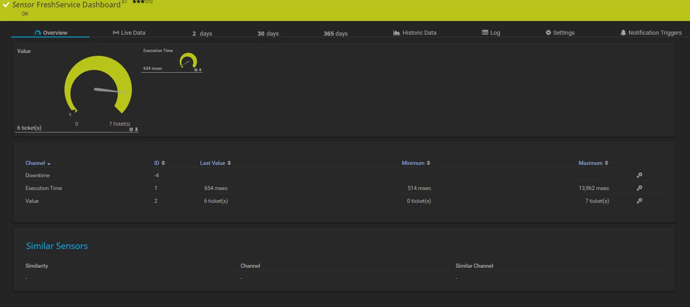This screenshot has width=690, height=307.
Task: Click the 654 msec gauge reading
Action: [x=153, y=69]
